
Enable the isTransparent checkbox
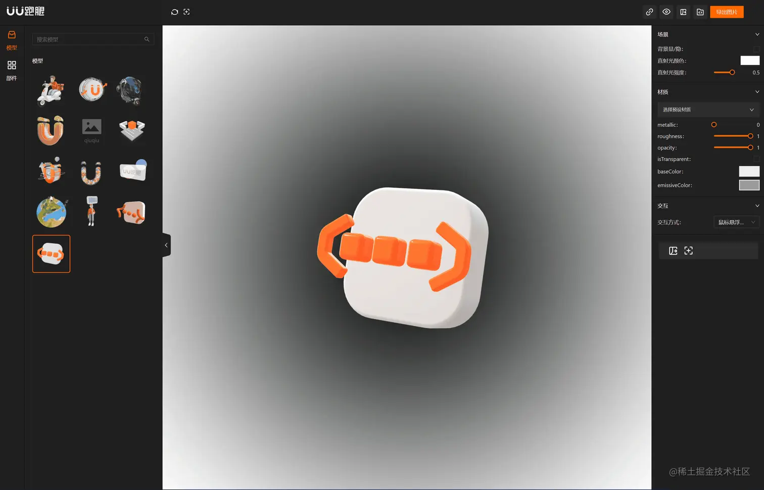(756, 159)
